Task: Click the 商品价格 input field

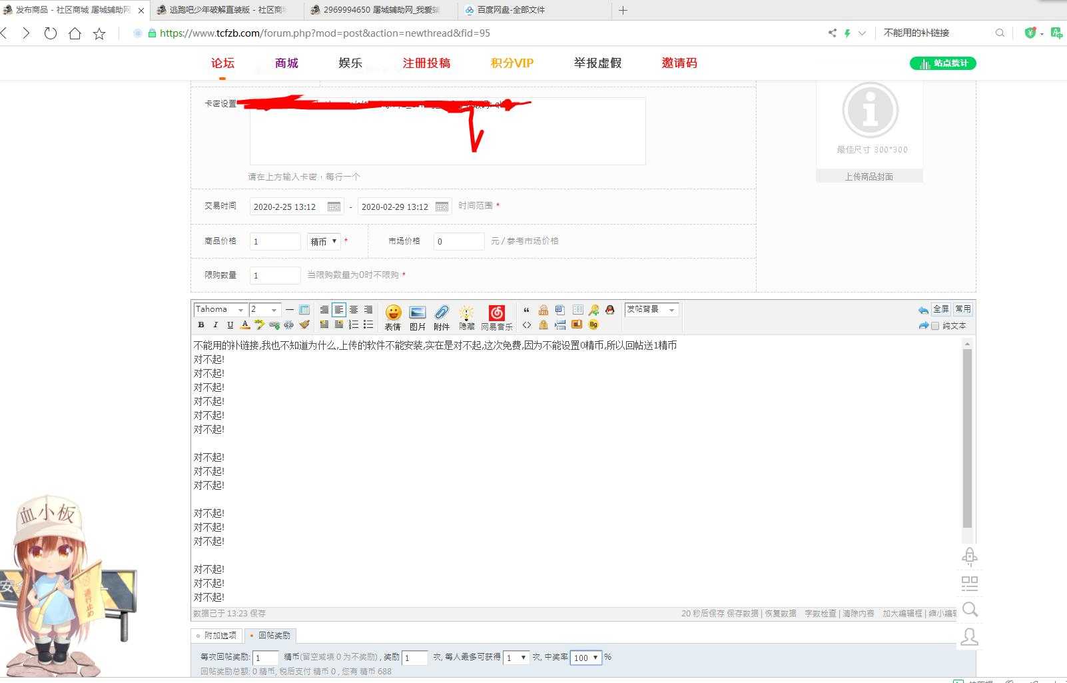Action: [275, 241]
